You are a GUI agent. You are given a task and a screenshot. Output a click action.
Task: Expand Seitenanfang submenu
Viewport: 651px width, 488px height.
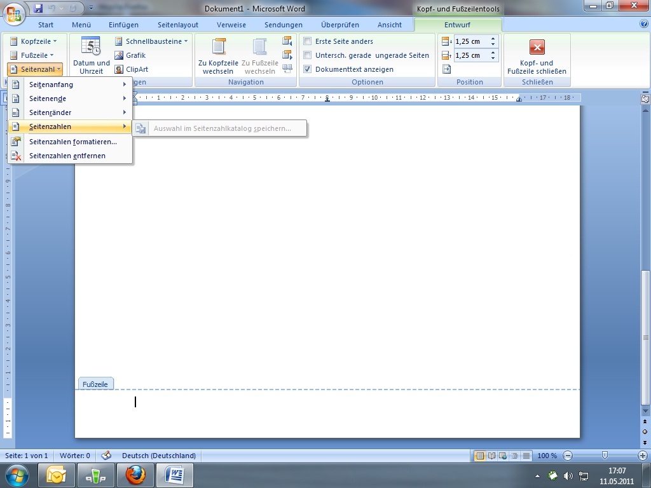70,85
